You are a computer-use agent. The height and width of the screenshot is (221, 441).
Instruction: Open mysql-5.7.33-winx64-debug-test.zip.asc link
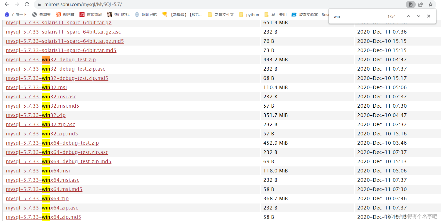(57, 152)
